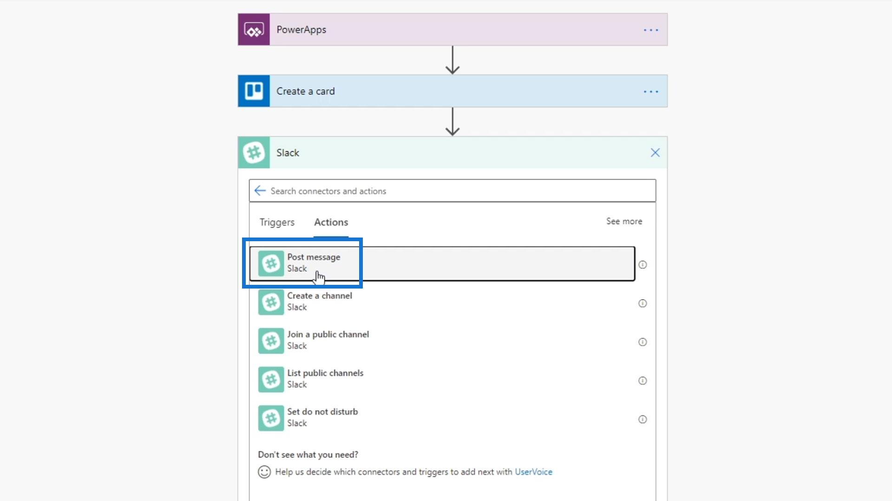
Task: Switch to the Triggers tab
Action: pos(277,222)
